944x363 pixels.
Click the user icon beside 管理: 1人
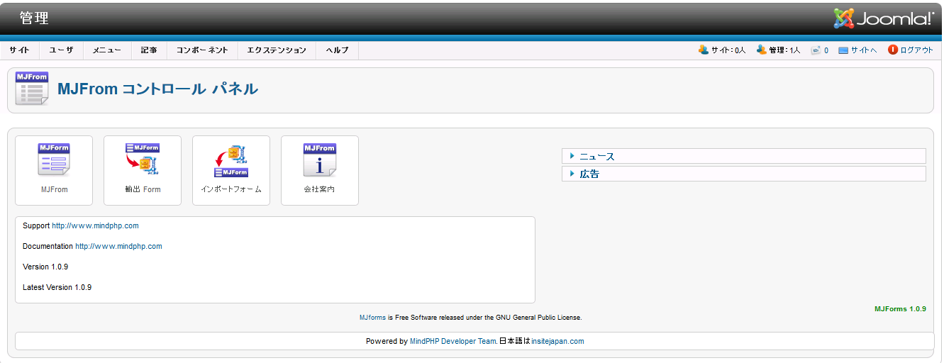pyautogui.click(x=762, y=50)
